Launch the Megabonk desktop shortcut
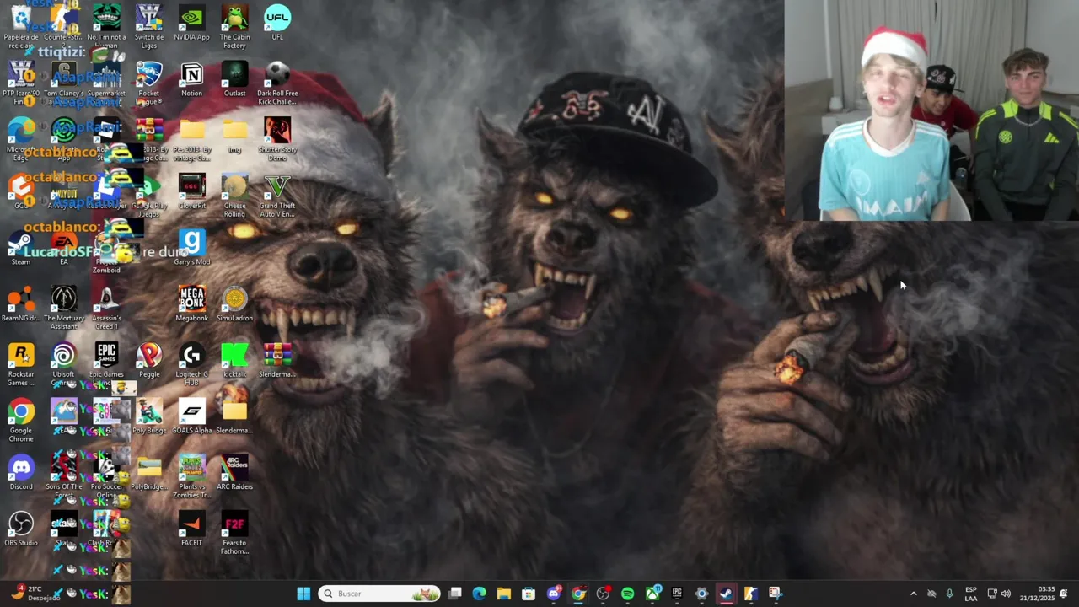 [191, 303]
